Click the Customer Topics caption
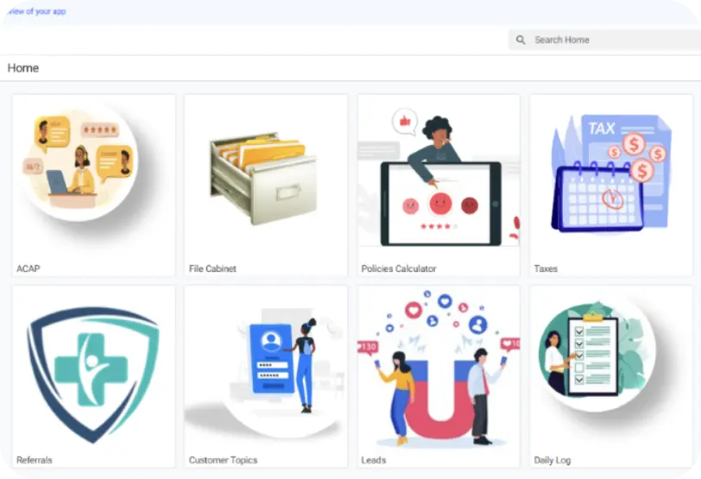 click(223, 460)
